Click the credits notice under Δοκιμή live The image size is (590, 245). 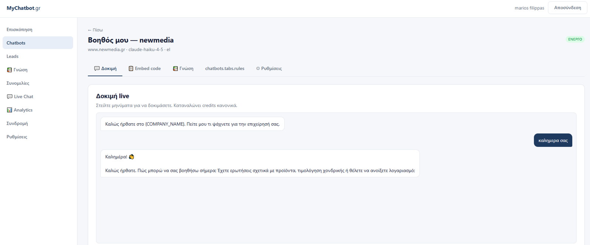tap(166, 106)
